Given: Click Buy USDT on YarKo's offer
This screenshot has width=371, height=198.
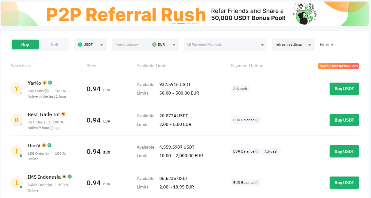Looking at the screenshot, I should [x=344, y=89].
